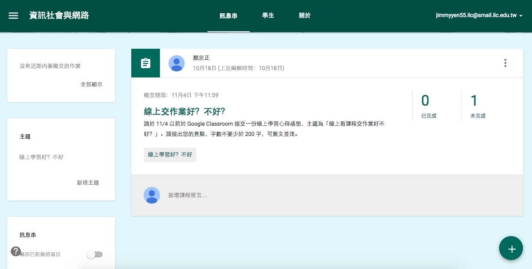
Task: Open the navigation hamburger menu
Action: coord(13,15)
